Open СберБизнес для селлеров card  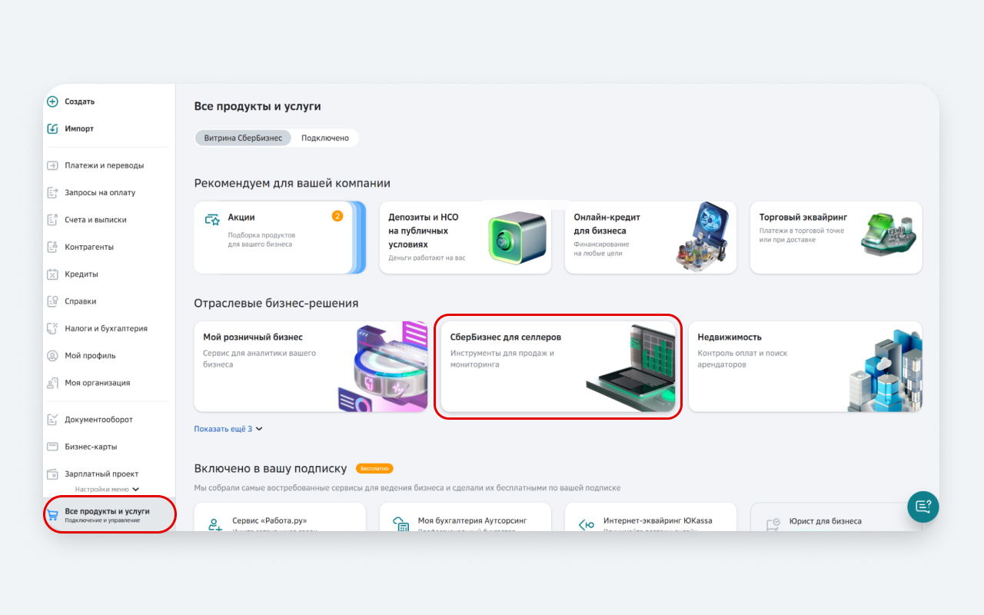(x=558, y=367)
